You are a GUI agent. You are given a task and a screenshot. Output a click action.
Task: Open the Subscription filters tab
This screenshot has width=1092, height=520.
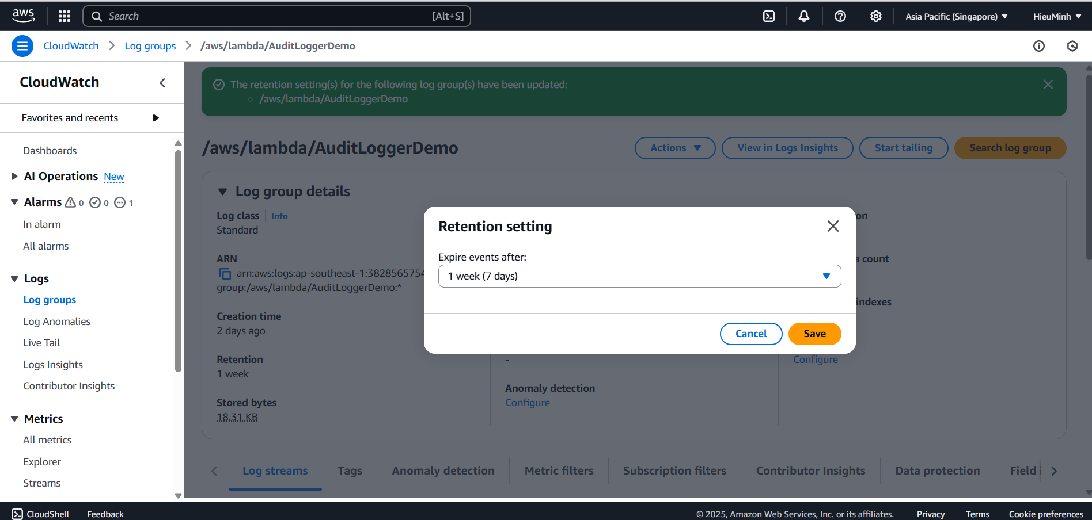(674, 471)
